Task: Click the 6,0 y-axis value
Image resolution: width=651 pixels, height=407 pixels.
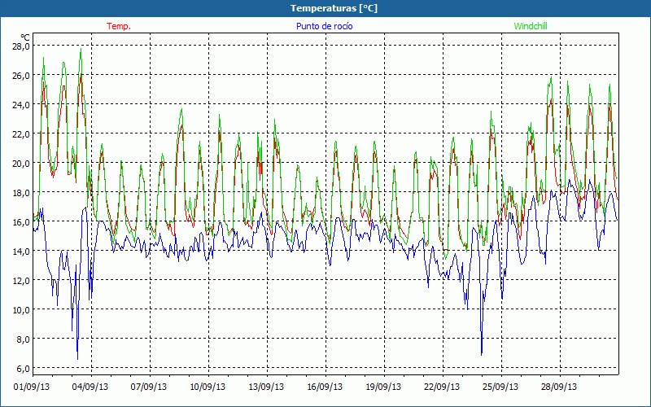Action: pos(22,368)
